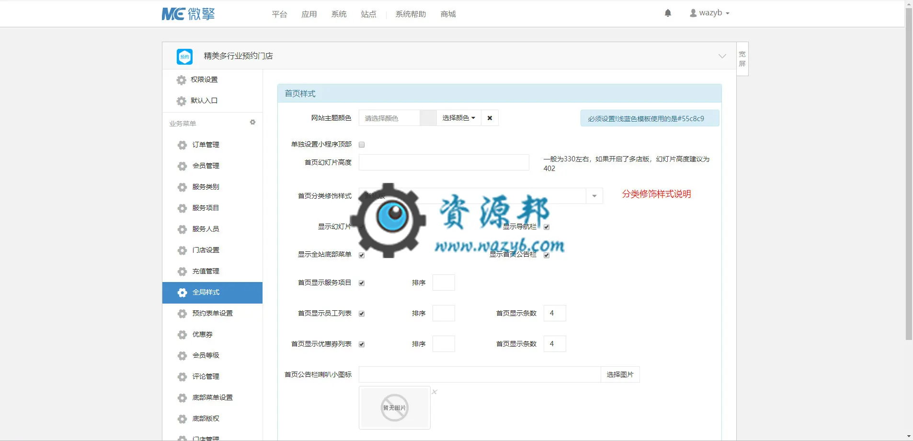Viewport: 913px width, 441px height.
Task: Open the 首页分类修饰样式 dropdown
Action: click(x=480, y=196)
